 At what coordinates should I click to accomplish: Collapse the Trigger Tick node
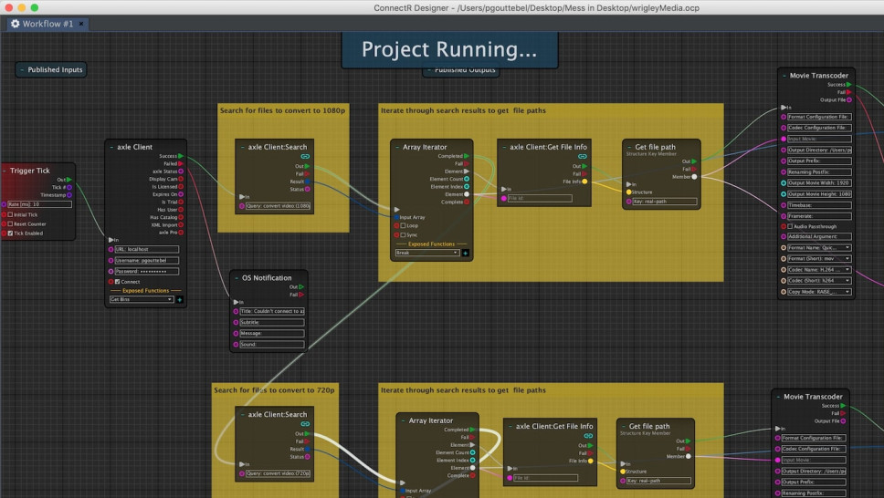coord(5,171)
